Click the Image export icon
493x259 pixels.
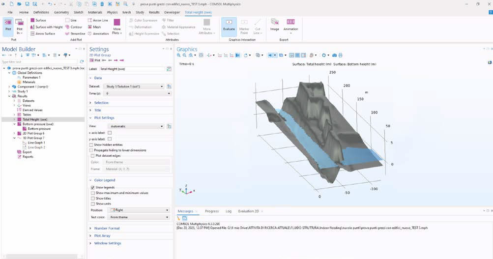coord(274,25)
